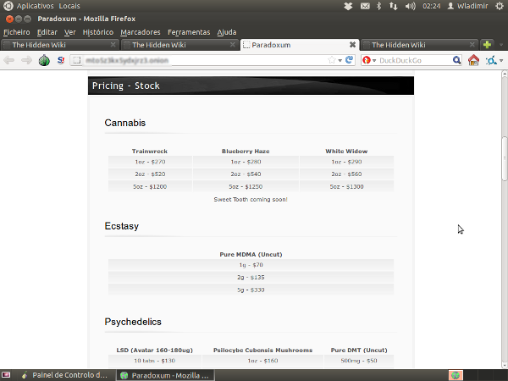This screenshot has width=508, height=381.
Task: Click the Tor onion button in toolbar
Action: click(44, 60)
